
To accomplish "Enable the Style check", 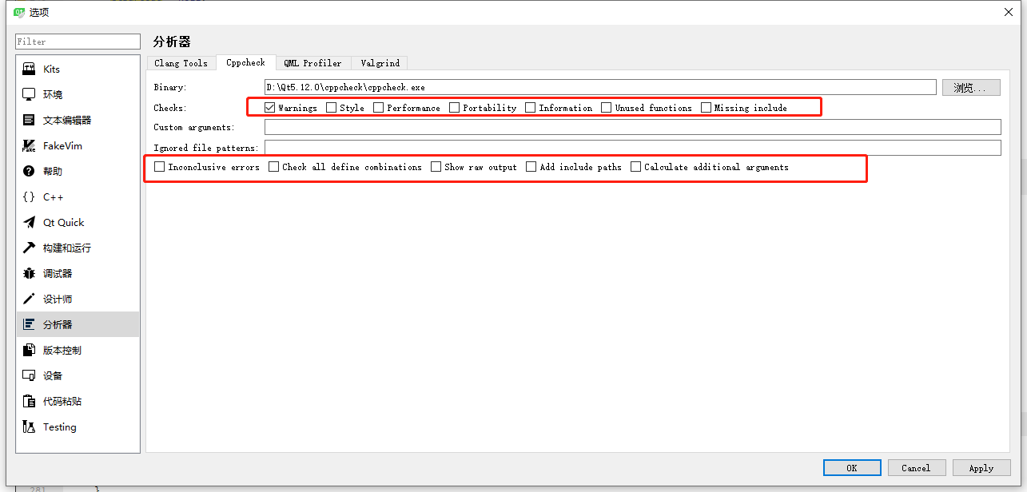I will (x=331, y=106).
